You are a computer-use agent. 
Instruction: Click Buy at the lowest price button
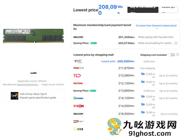(143, 10)
